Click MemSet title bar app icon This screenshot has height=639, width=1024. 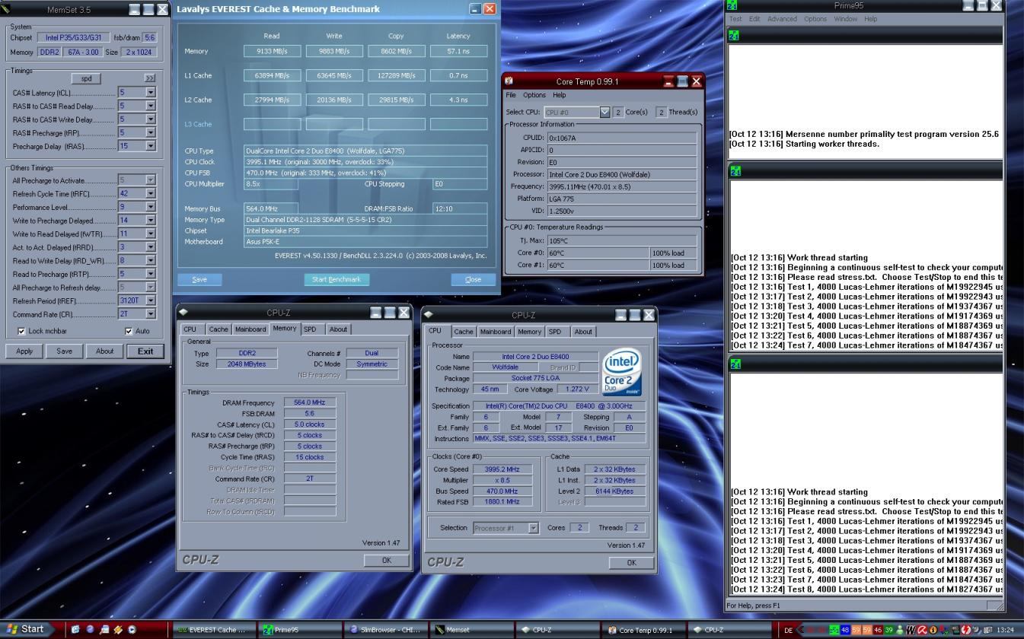pyautogui.click(x=7, y=10)
